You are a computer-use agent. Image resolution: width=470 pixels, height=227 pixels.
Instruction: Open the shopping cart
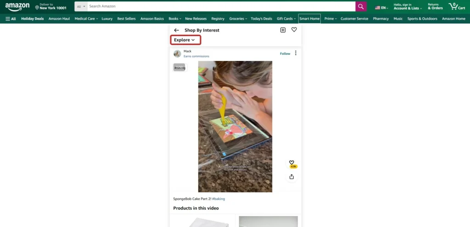pyautogui.click(x=457, y=6)
